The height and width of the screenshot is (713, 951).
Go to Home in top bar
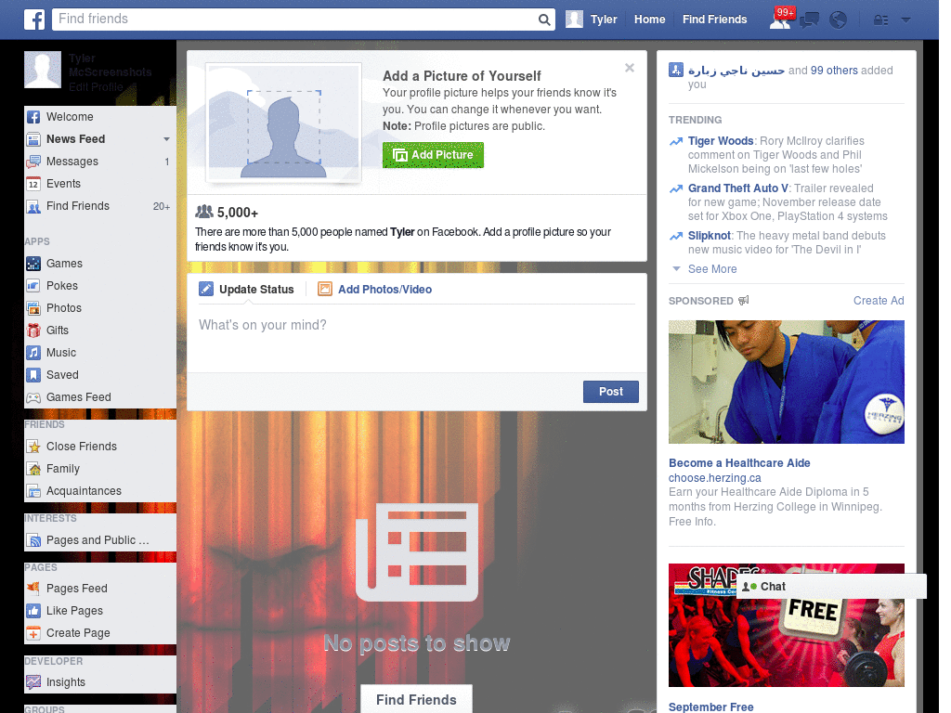click(x=649, y=19)
